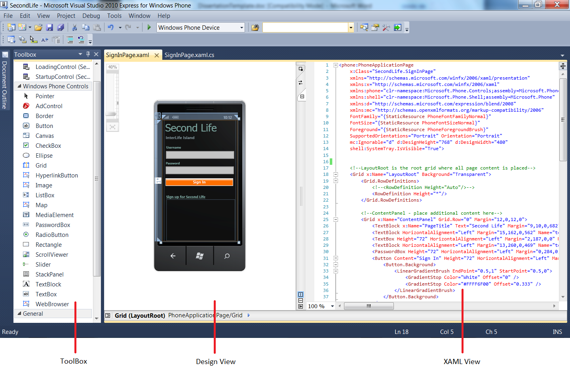Open the Find combo box dropdown arrow
570x368 pixels.
(x=351, y=27)
